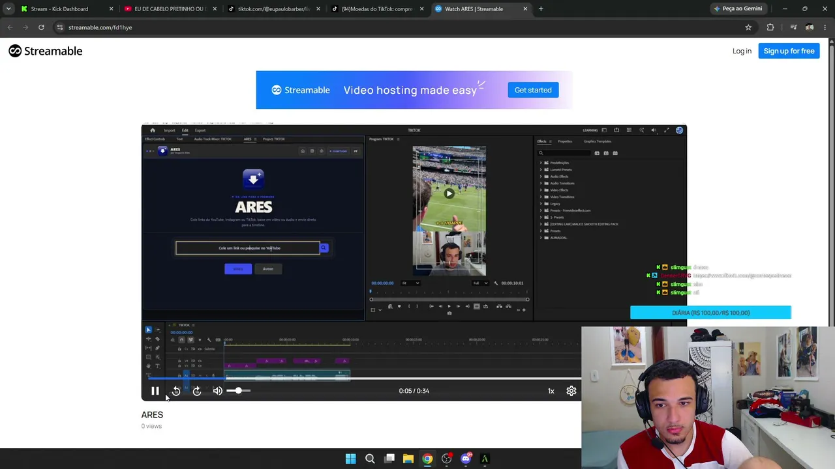835x469 pixels.
Task: Go forward in browser history
Action: (25, 27)
